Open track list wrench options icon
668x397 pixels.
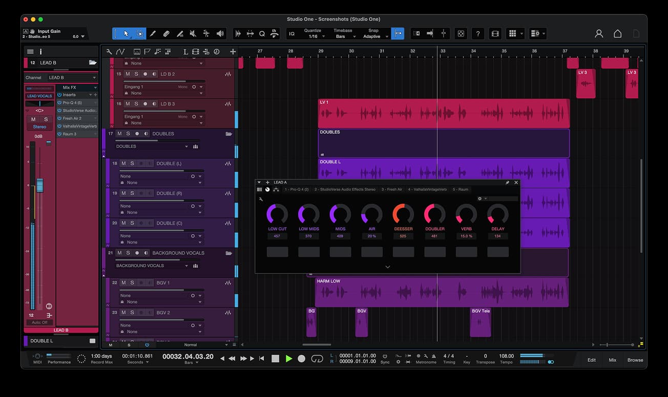[x=109, y=52]
